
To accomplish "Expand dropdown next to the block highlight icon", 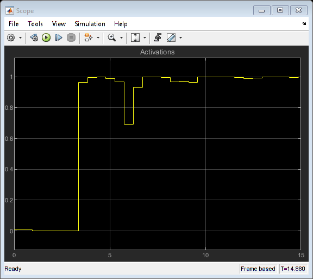I will (98, 38).
